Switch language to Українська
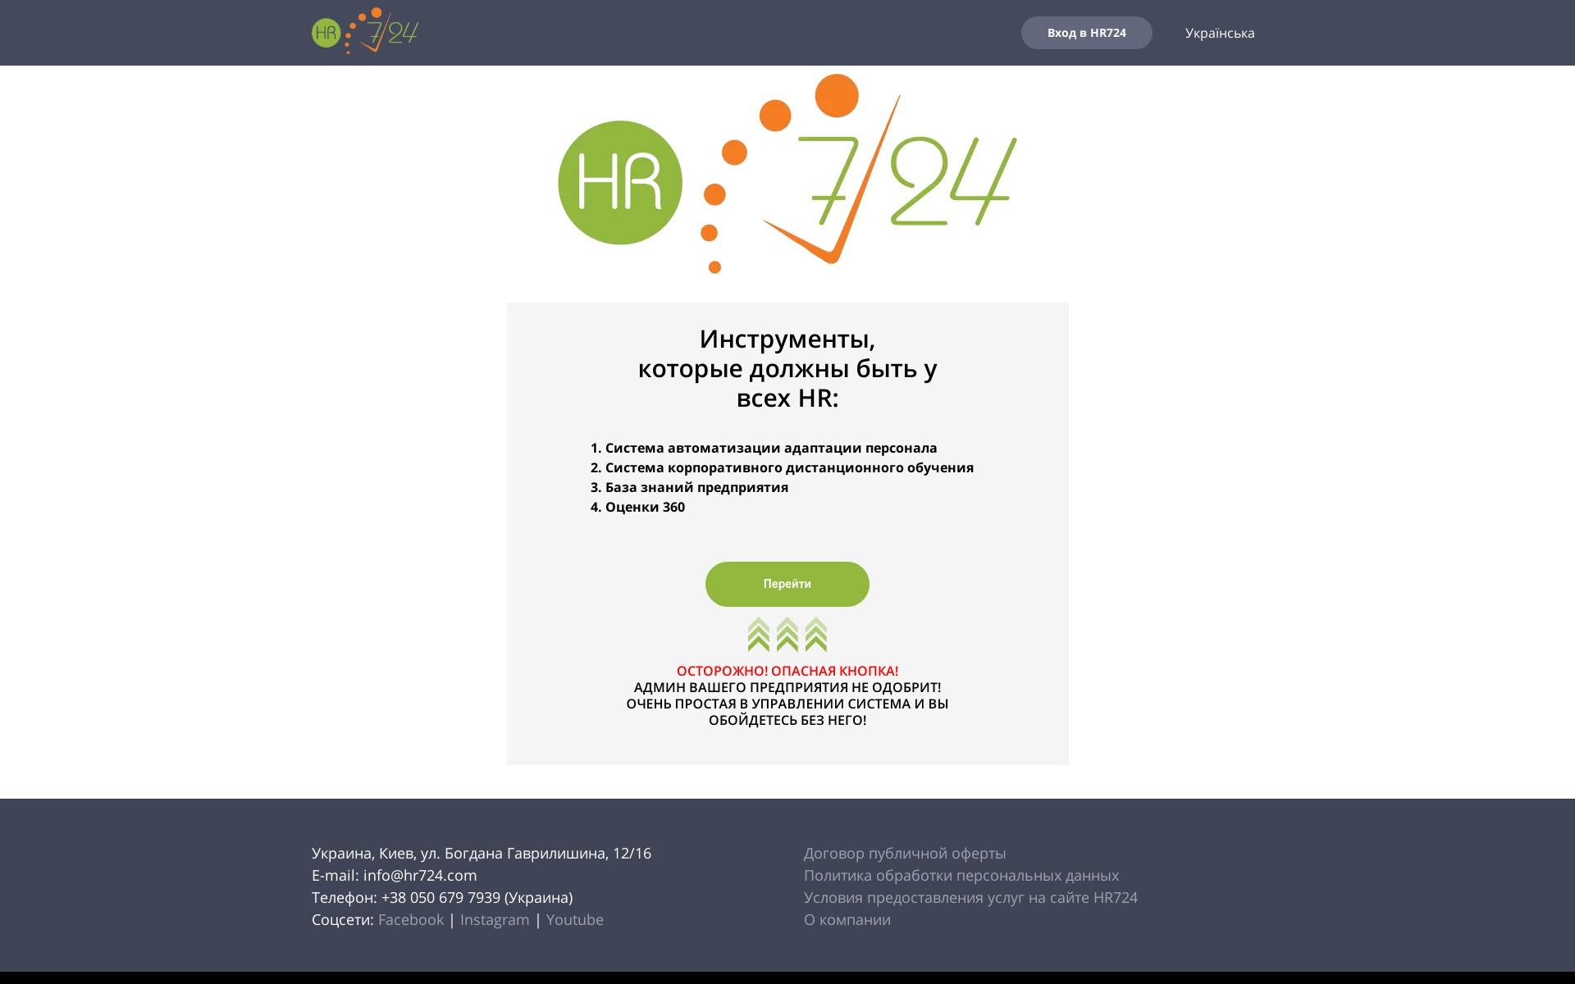The image size is (1575, 984). coord(1219,33)
